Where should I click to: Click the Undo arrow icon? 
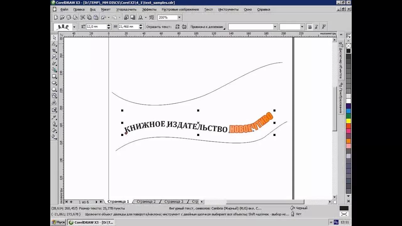[103, 17]
